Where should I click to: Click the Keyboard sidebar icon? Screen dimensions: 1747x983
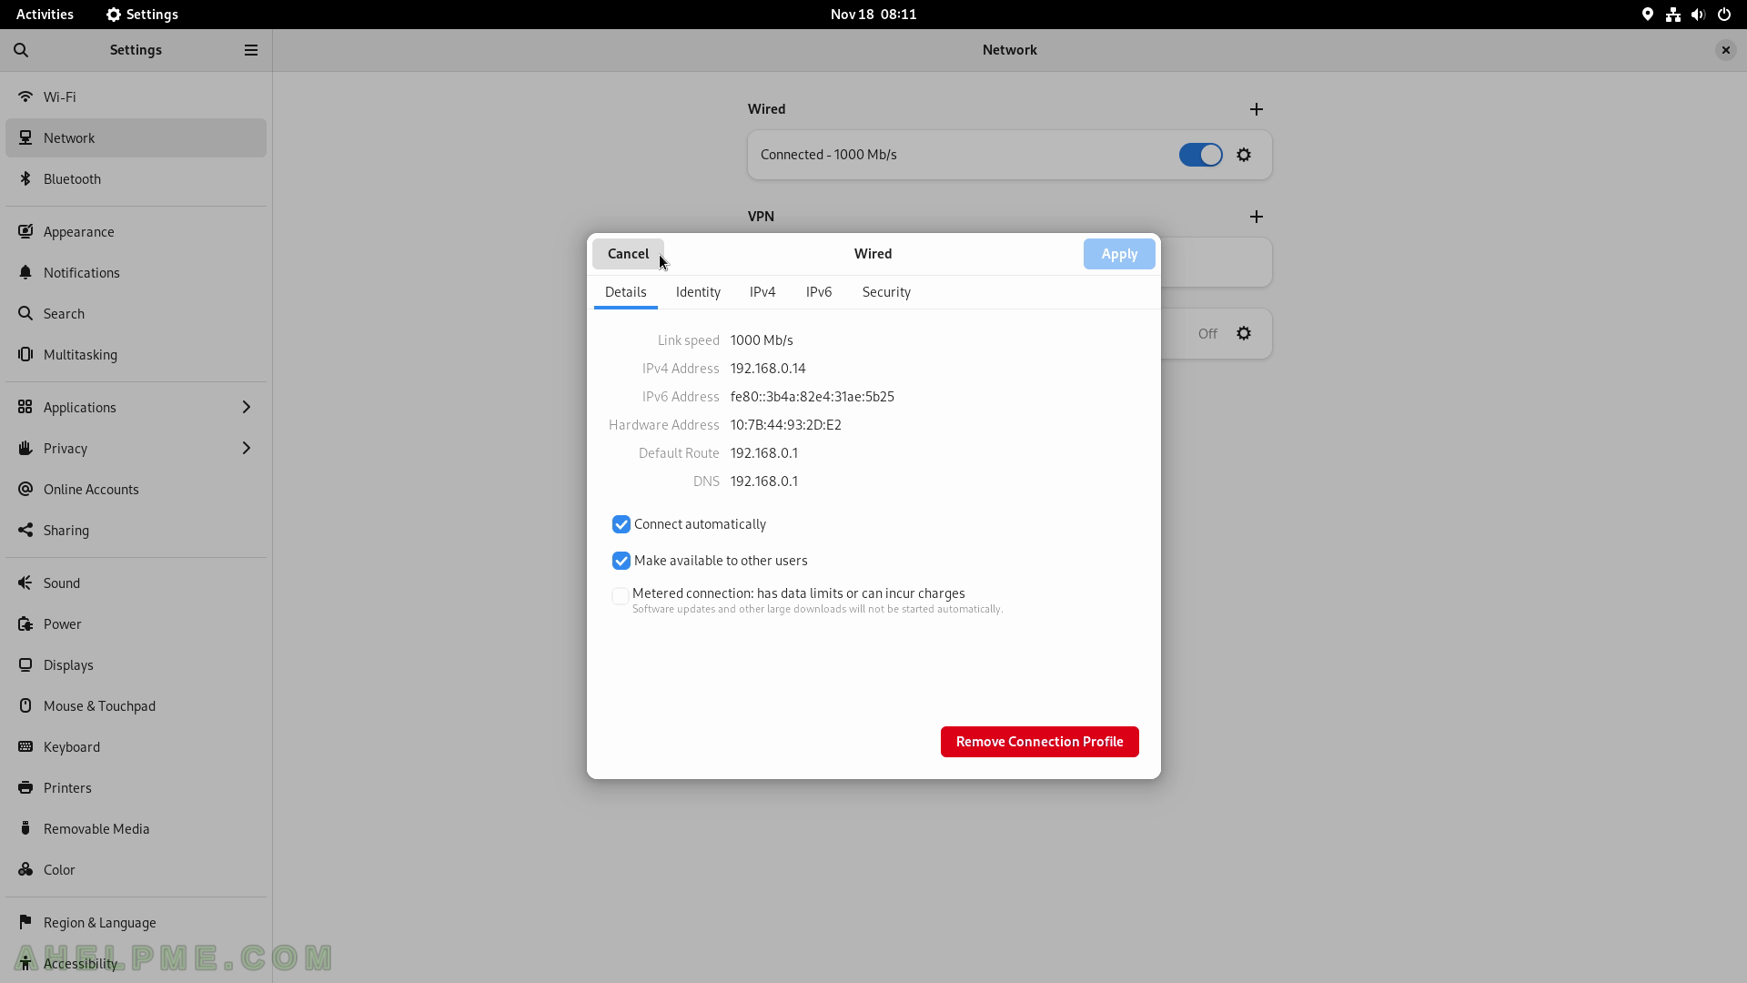(x=25, y=746)
